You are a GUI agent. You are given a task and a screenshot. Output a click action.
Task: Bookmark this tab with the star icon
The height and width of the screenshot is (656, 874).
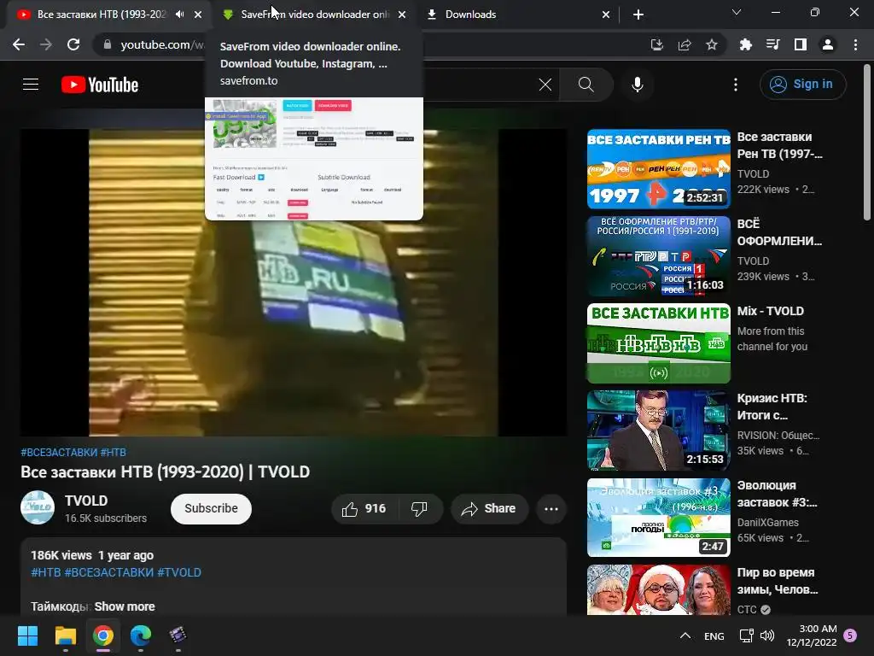pos(711,44)
